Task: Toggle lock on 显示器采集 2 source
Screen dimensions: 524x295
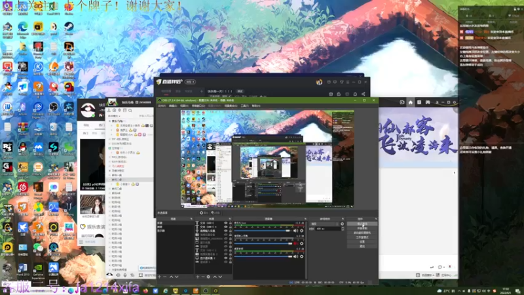Action: 231,258
